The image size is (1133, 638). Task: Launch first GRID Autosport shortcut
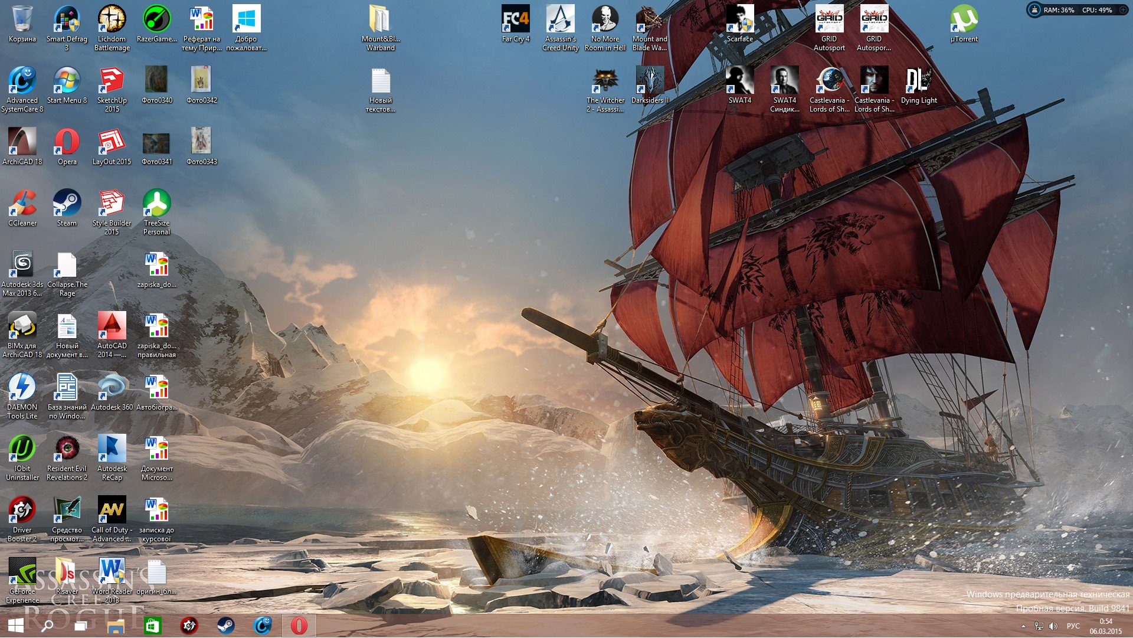coord(829,28)
